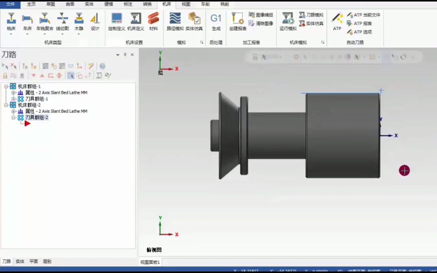This screenshot has height=273, width=437.
Task: Open the 层别 tab at the bottom left
Action: (x=47, y=261)
